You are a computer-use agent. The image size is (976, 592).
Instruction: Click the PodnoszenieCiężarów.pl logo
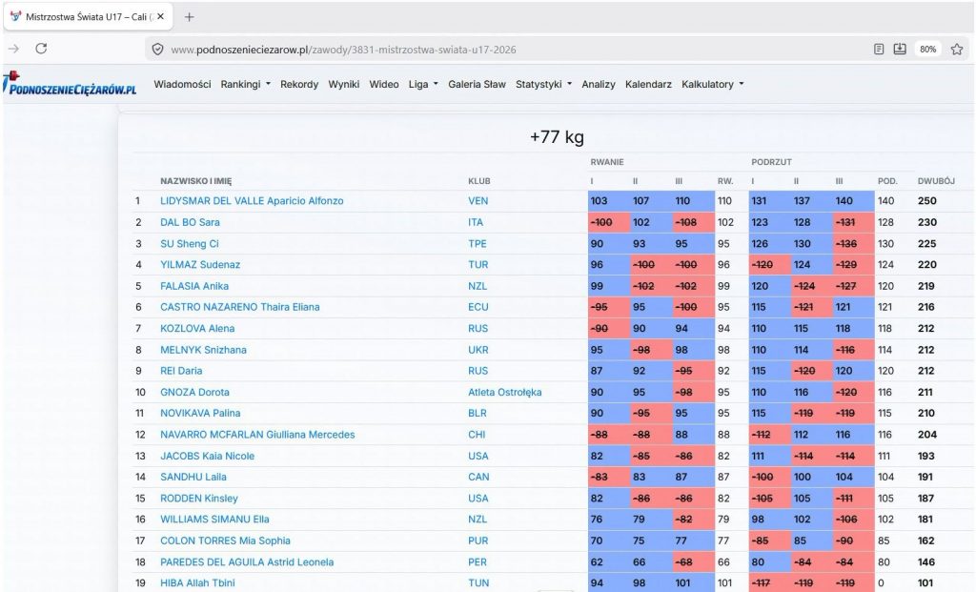click(69, 85)
